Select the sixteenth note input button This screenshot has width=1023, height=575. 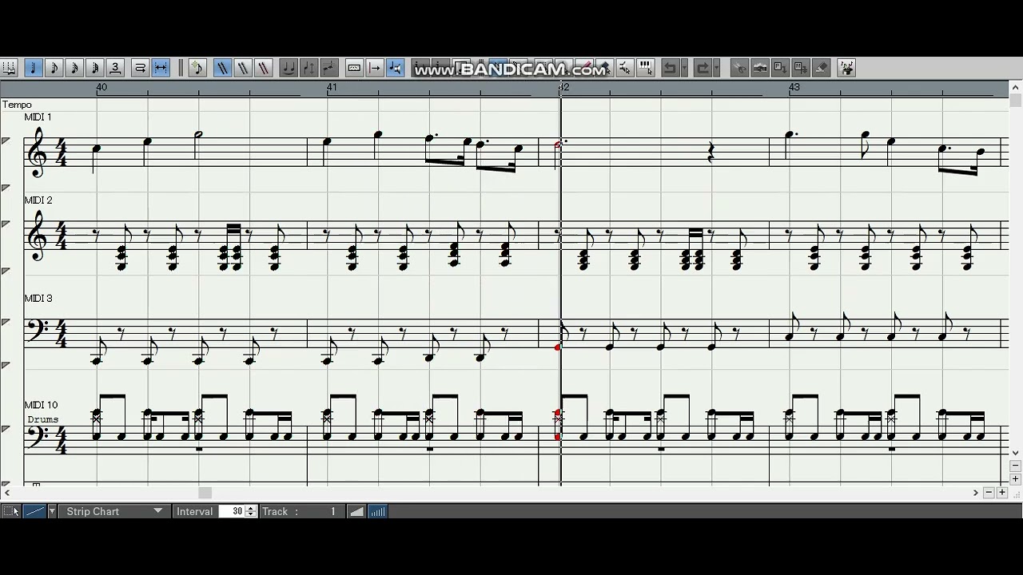[x=74, y=68]
